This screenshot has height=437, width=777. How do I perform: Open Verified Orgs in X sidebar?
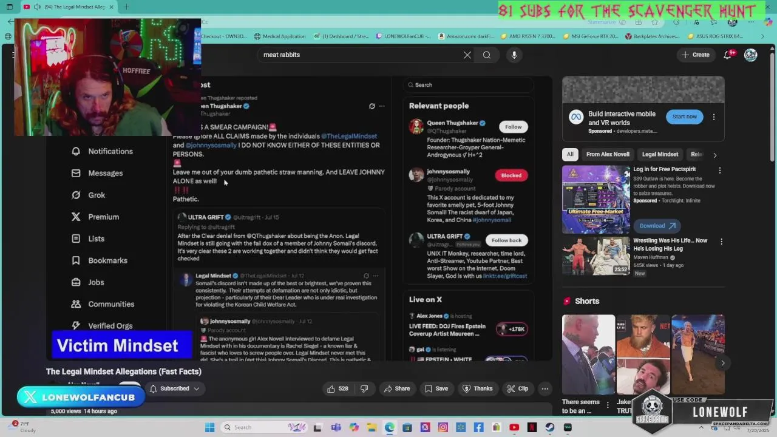(x=102, y=326)
